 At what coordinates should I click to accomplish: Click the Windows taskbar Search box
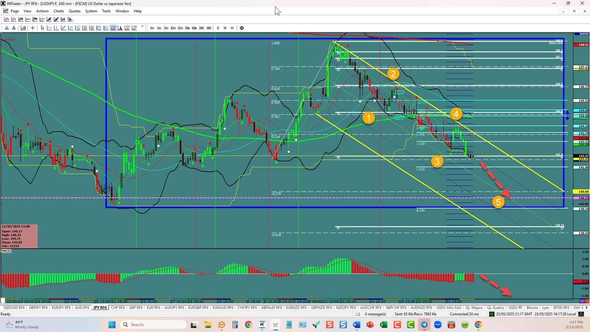click(x=153, y=325)
